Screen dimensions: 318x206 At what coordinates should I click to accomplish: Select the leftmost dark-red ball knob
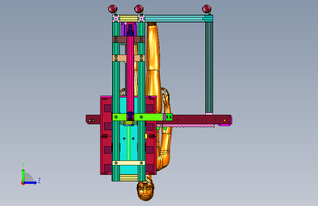pos(113,9)
